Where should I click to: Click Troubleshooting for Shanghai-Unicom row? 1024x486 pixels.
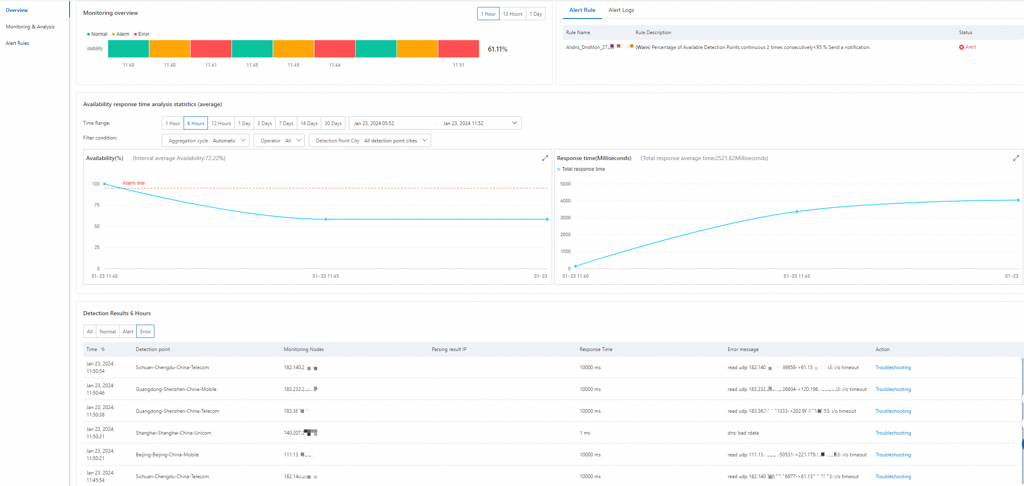(x=893, y=433)
